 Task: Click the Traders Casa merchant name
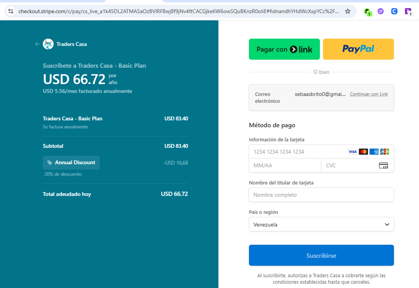[x=72, y=44]
